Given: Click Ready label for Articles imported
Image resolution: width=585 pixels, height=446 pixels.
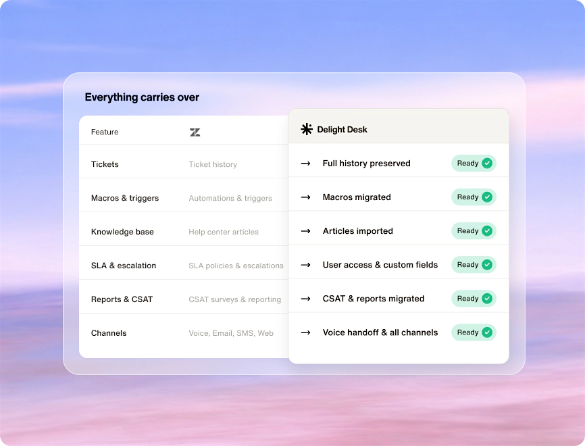Looking at the screenshot, I should tap(467, 231).
